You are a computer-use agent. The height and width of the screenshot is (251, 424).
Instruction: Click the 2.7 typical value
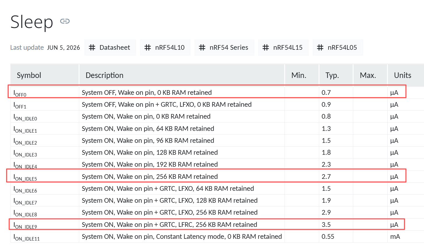coord(326,177)
